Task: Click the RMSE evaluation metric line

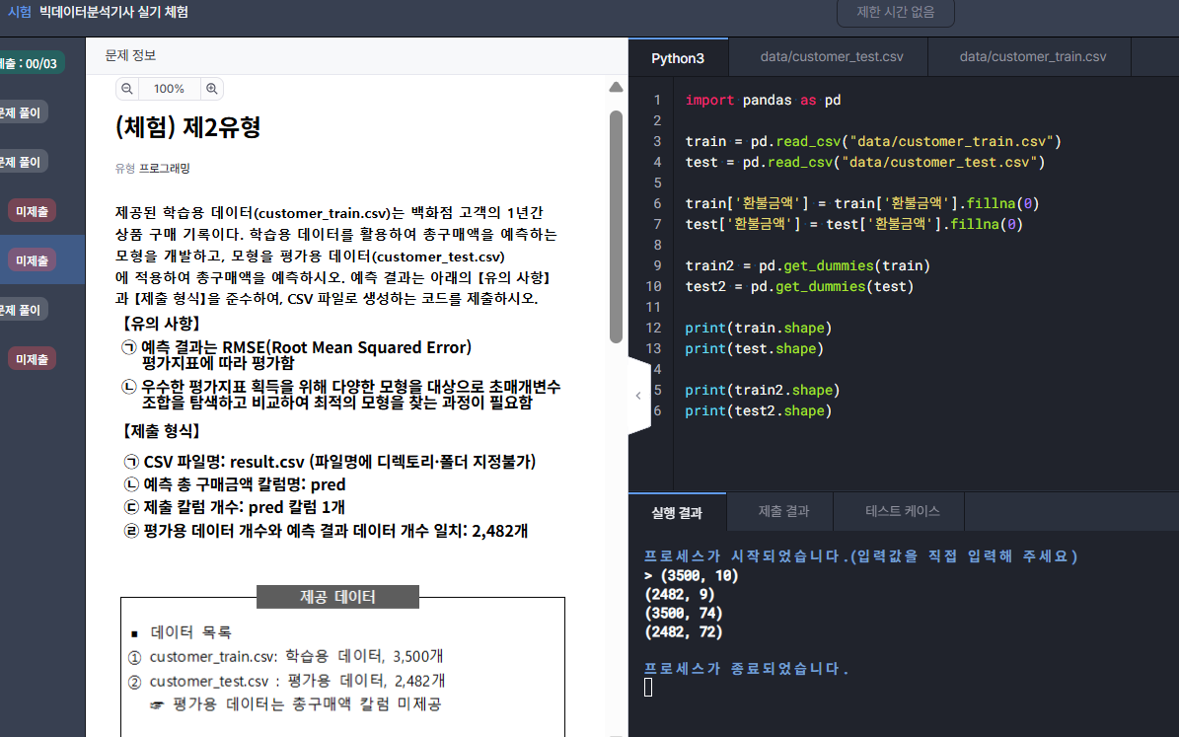Action: (296, 355)
